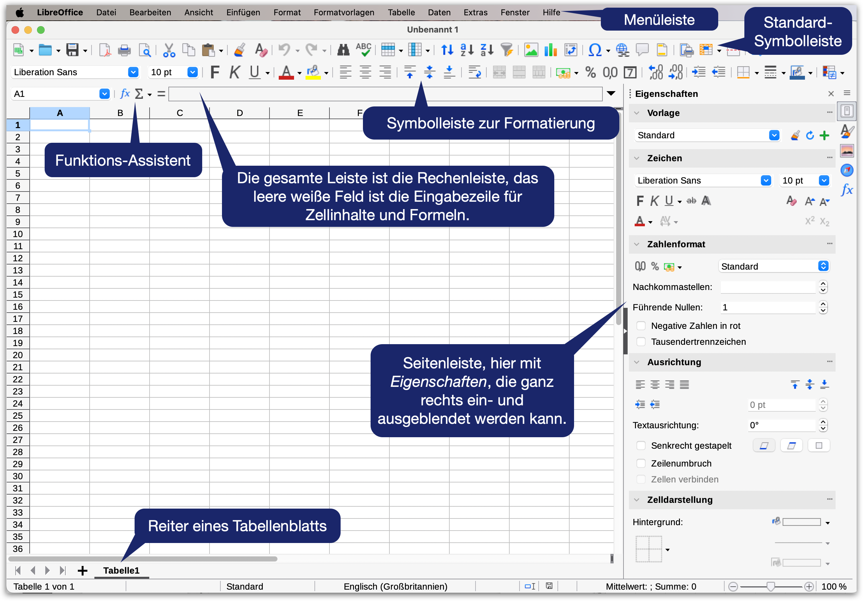
Task: Click the Clone Formatting paintbrush icon
Action: pos(240,50)
